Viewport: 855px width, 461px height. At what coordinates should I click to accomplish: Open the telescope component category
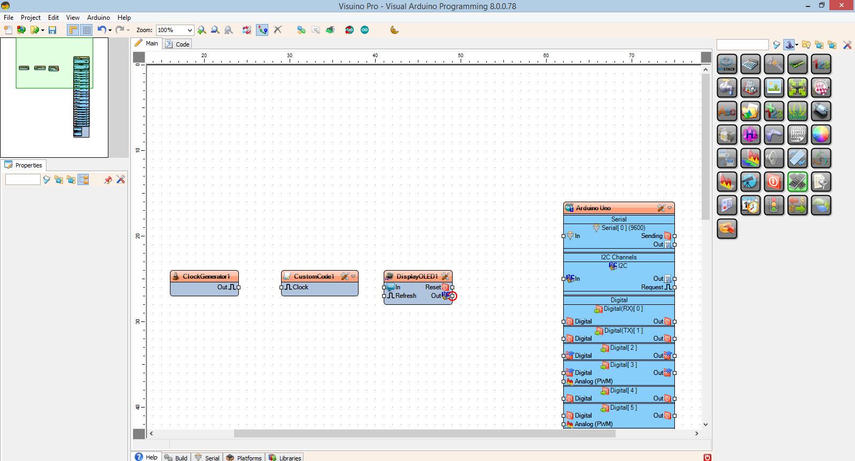[750, 182]
